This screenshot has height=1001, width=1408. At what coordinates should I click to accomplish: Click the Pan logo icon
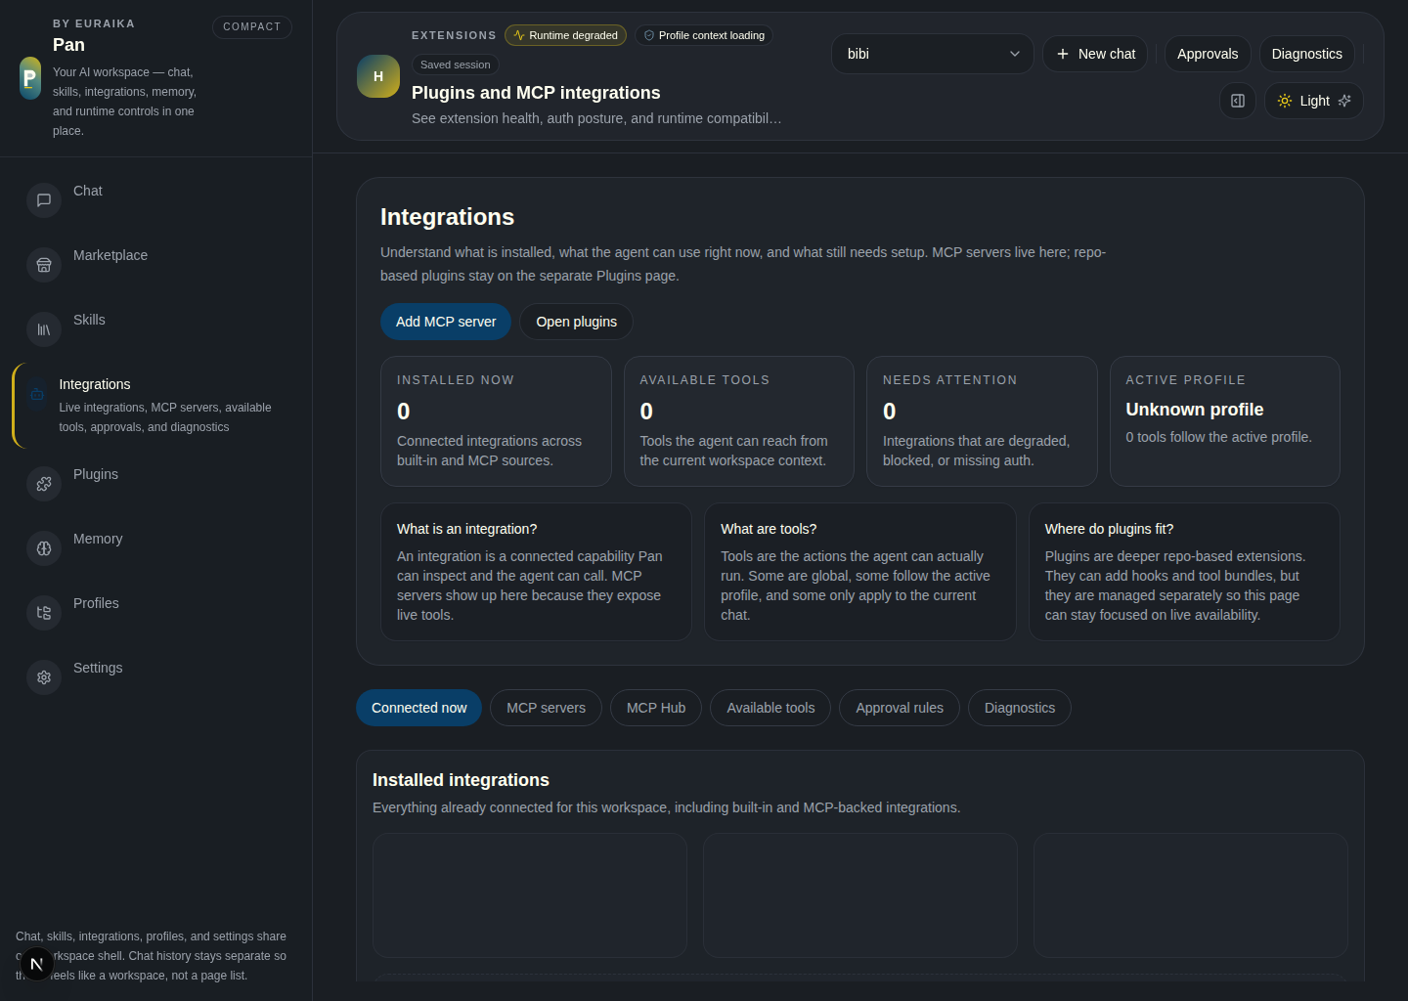[x=30, y=78]
